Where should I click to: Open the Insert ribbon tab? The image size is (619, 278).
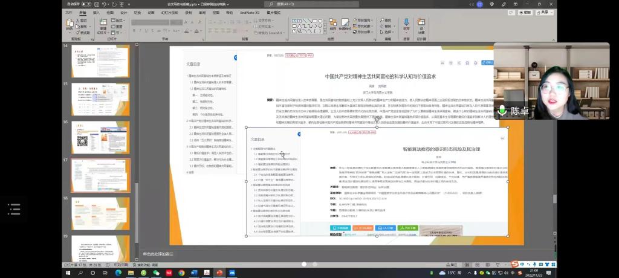click(96, 12)
